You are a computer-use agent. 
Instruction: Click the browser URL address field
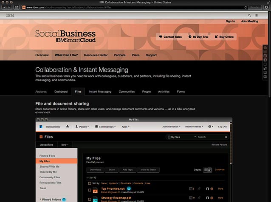point(127,7)
